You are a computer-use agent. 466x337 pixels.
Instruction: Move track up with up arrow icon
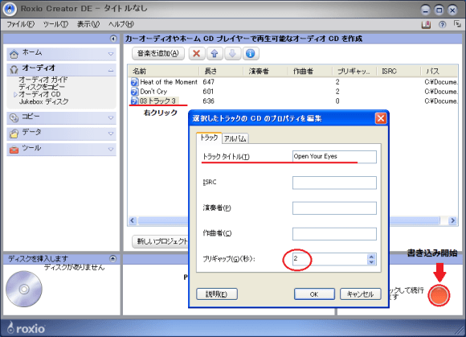(x=215, y=54)
